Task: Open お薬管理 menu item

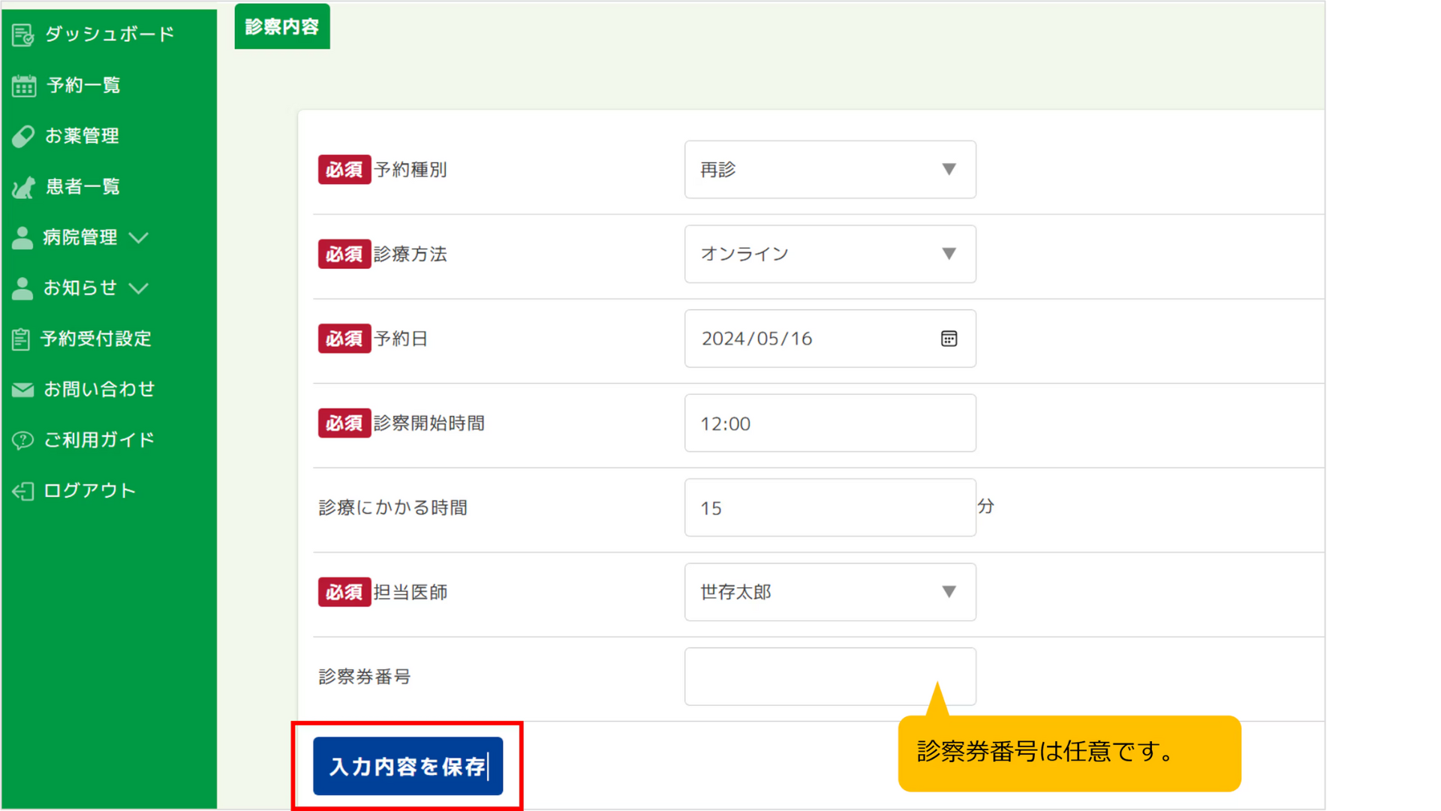Action: click(82, 136)
